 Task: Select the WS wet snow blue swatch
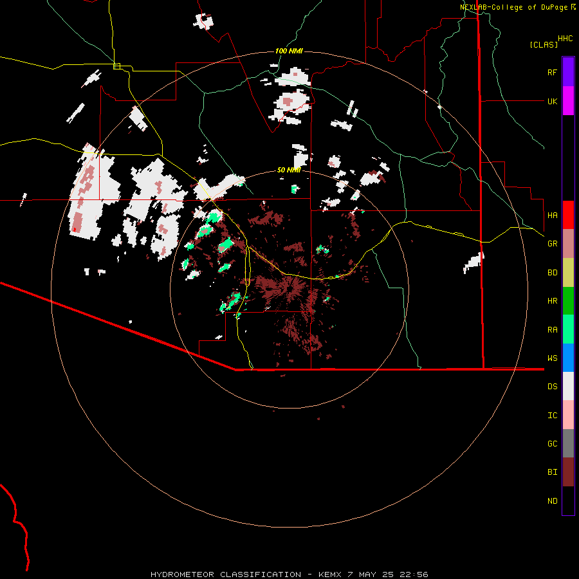point(568,358)
